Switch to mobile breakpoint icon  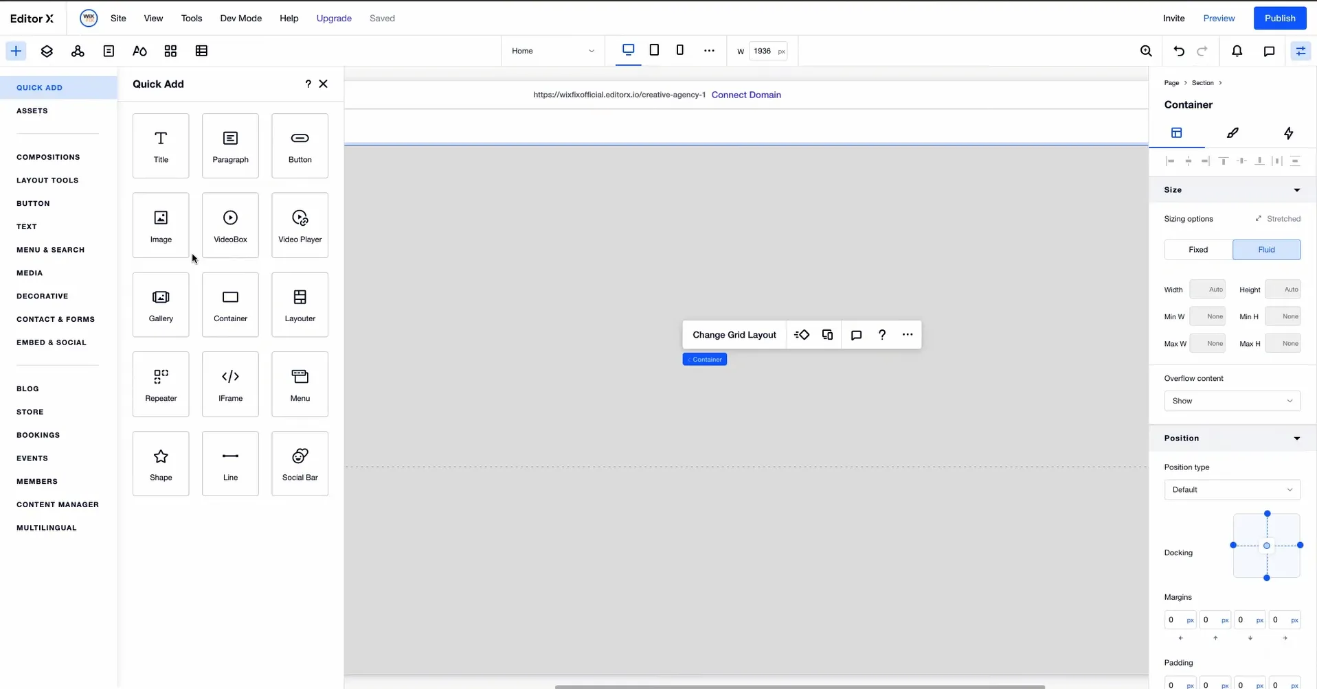pos(680,50)
